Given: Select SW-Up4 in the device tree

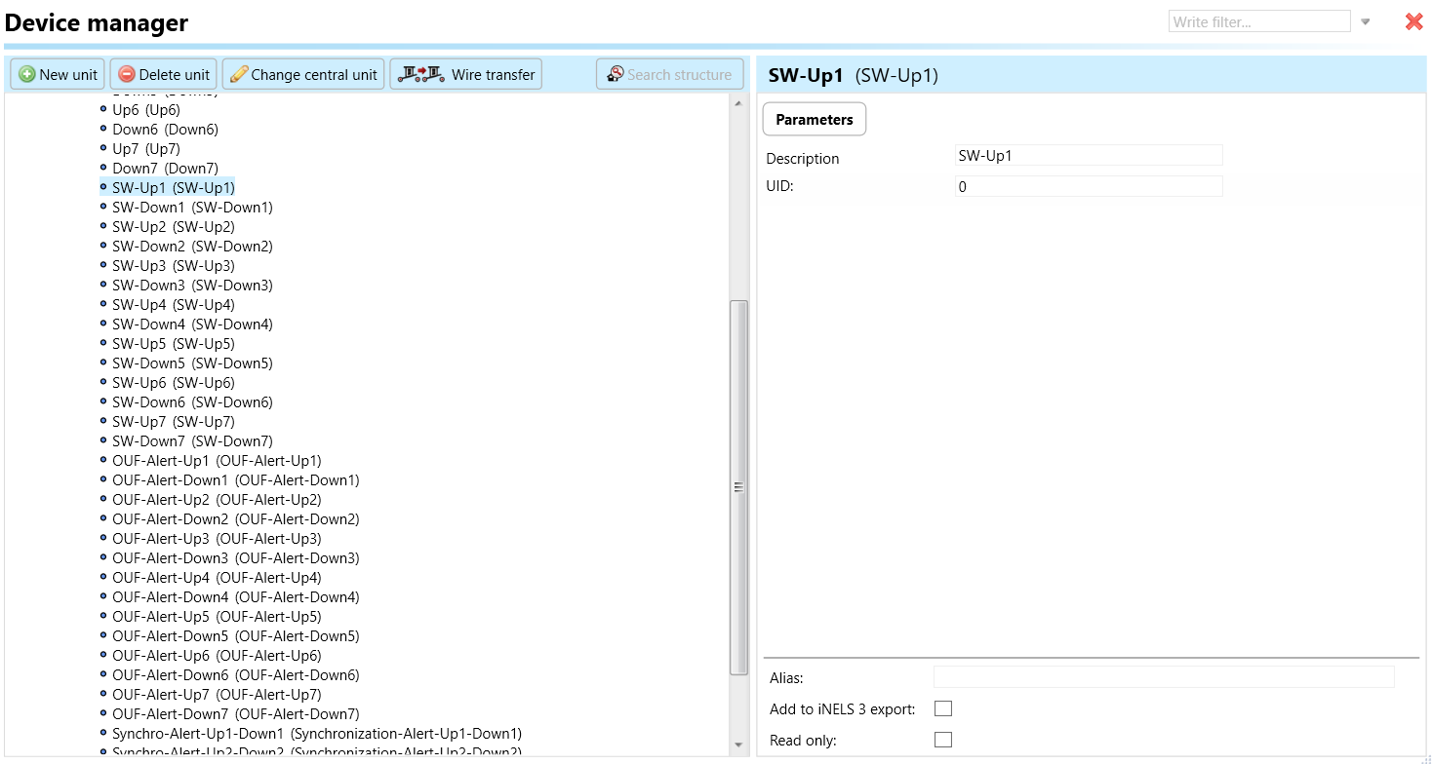Looking at the screenshot, I should [173, 305].
